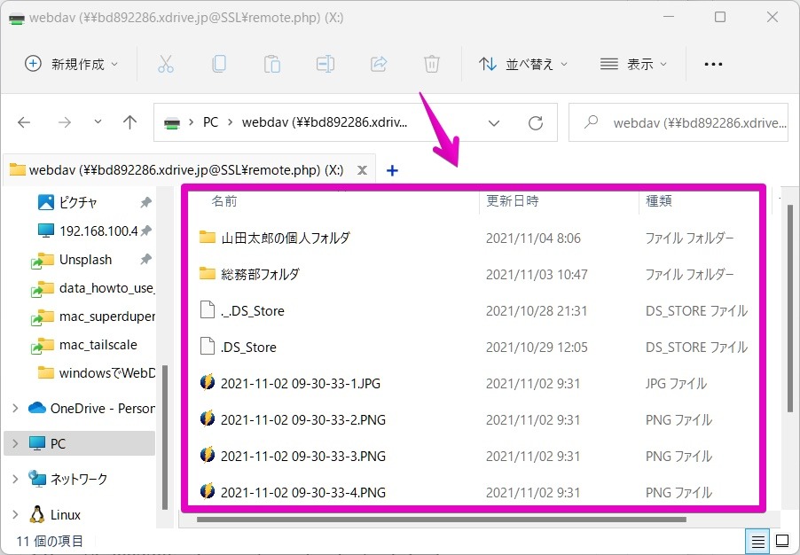Open a new tab with the + button
This screenshot has height=555, width=800.
pyautogui.click(x=392, y=169)
